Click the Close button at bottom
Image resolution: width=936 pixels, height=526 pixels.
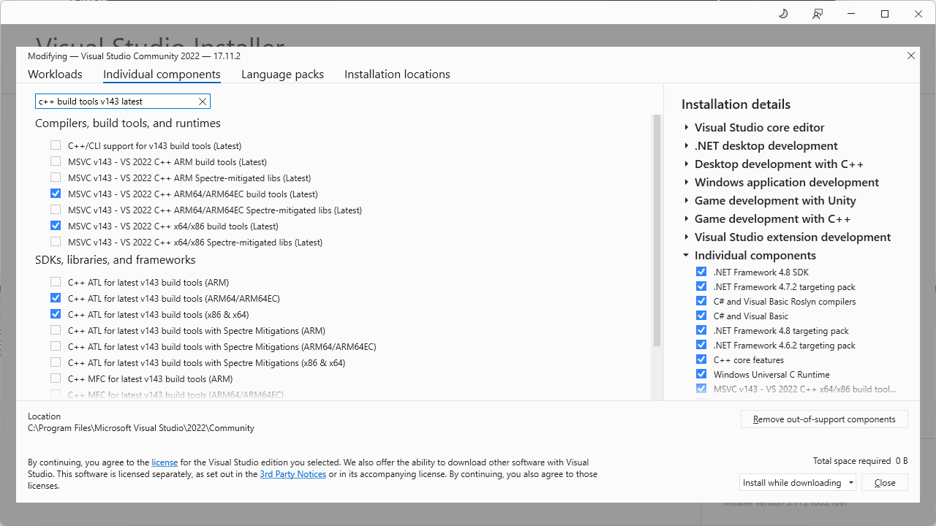[885, 483]
